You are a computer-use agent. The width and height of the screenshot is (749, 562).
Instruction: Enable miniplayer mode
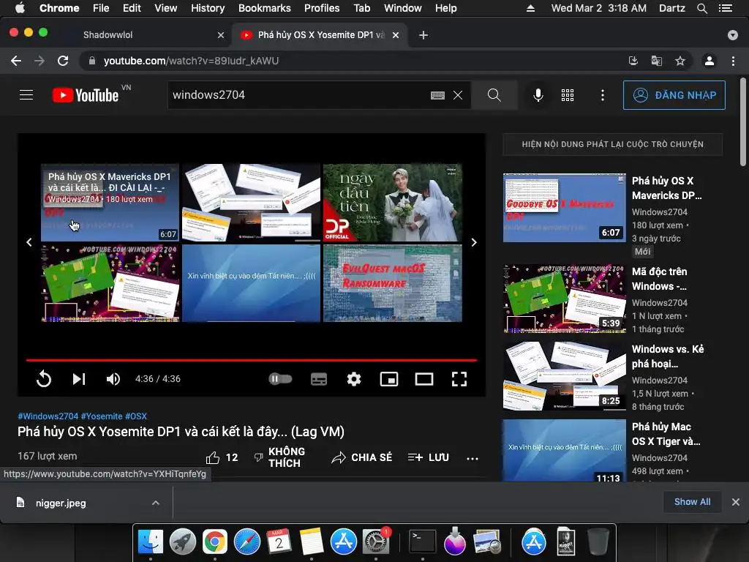coord(389,379)
